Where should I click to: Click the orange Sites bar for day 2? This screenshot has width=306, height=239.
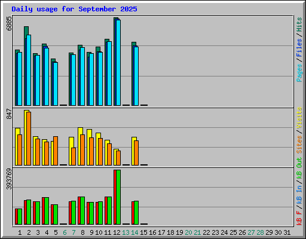[29, 139]
